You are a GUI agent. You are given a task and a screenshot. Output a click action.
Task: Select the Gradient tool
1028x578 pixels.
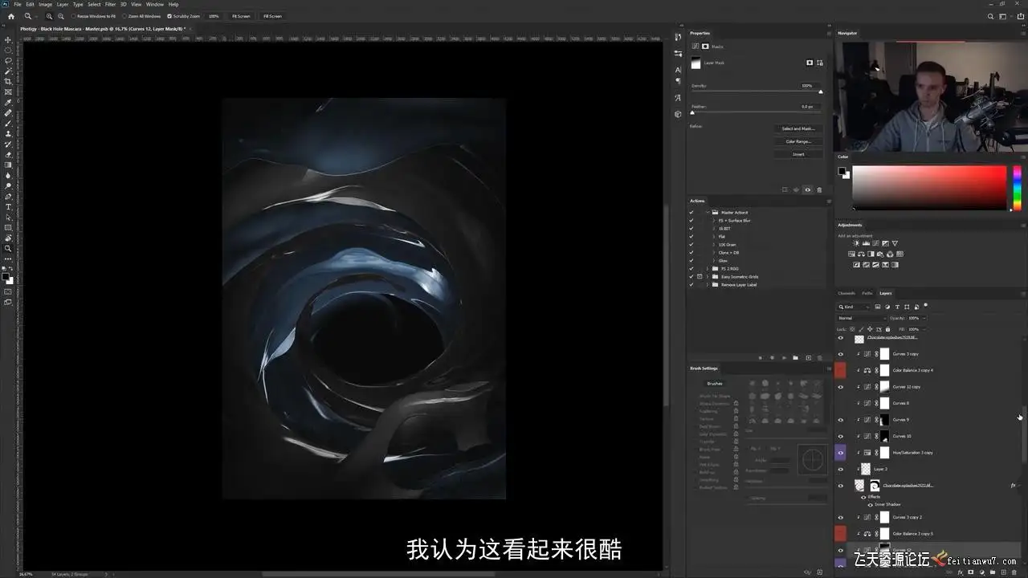pyautogui.click(x=9, y=165)
